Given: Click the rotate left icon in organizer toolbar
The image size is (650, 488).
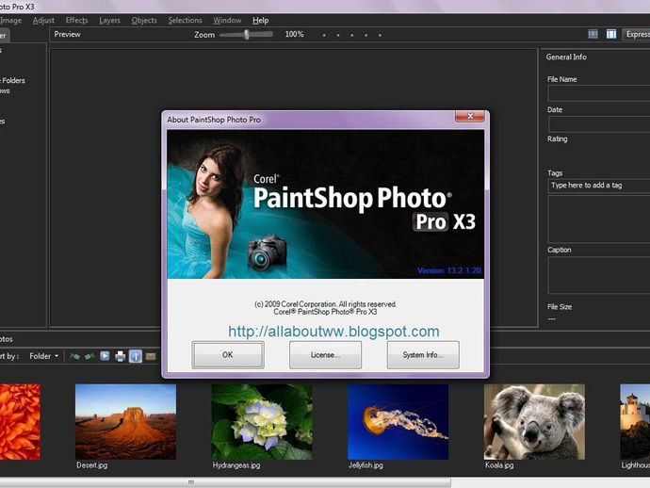Looking at the screenshot, I should pos(74,356).
